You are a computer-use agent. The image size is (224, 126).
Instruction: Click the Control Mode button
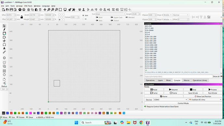(183, 103)
